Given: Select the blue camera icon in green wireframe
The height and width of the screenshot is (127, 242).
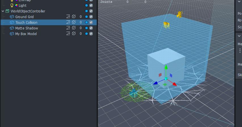Looking at the screenshot, I should (x=133, y=93).
